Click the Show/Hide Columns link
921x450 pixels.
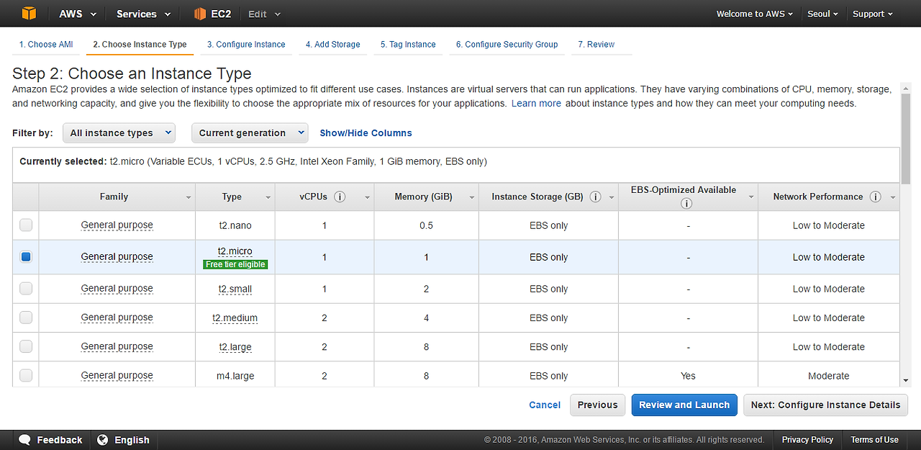[x=366, y=133]
